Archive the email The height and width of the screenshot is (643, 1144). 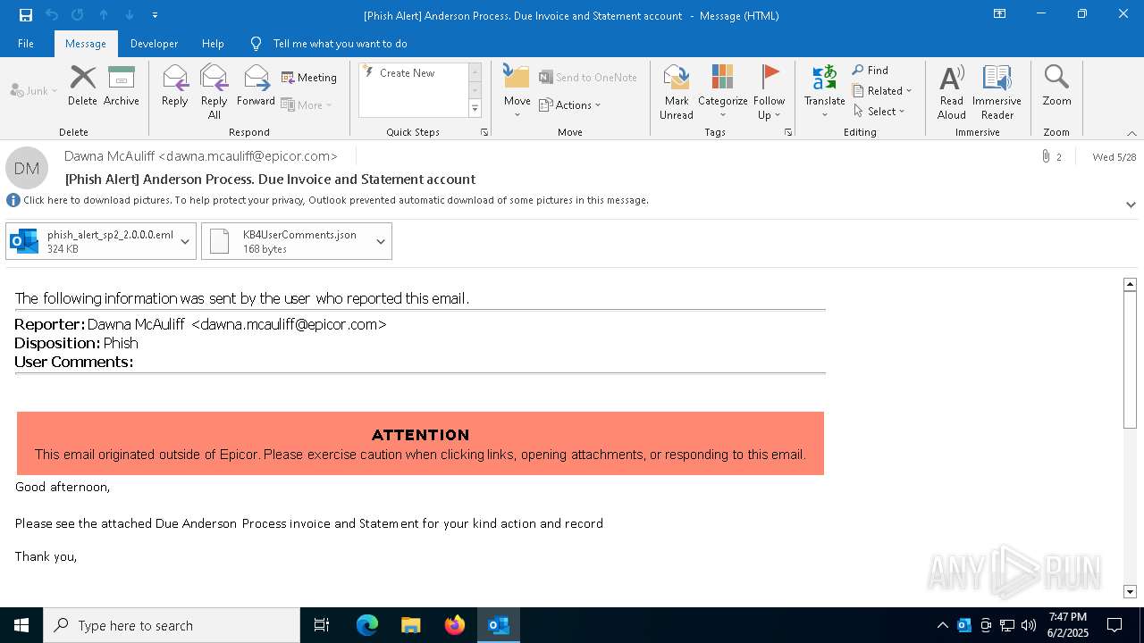(x=122, y=85)
